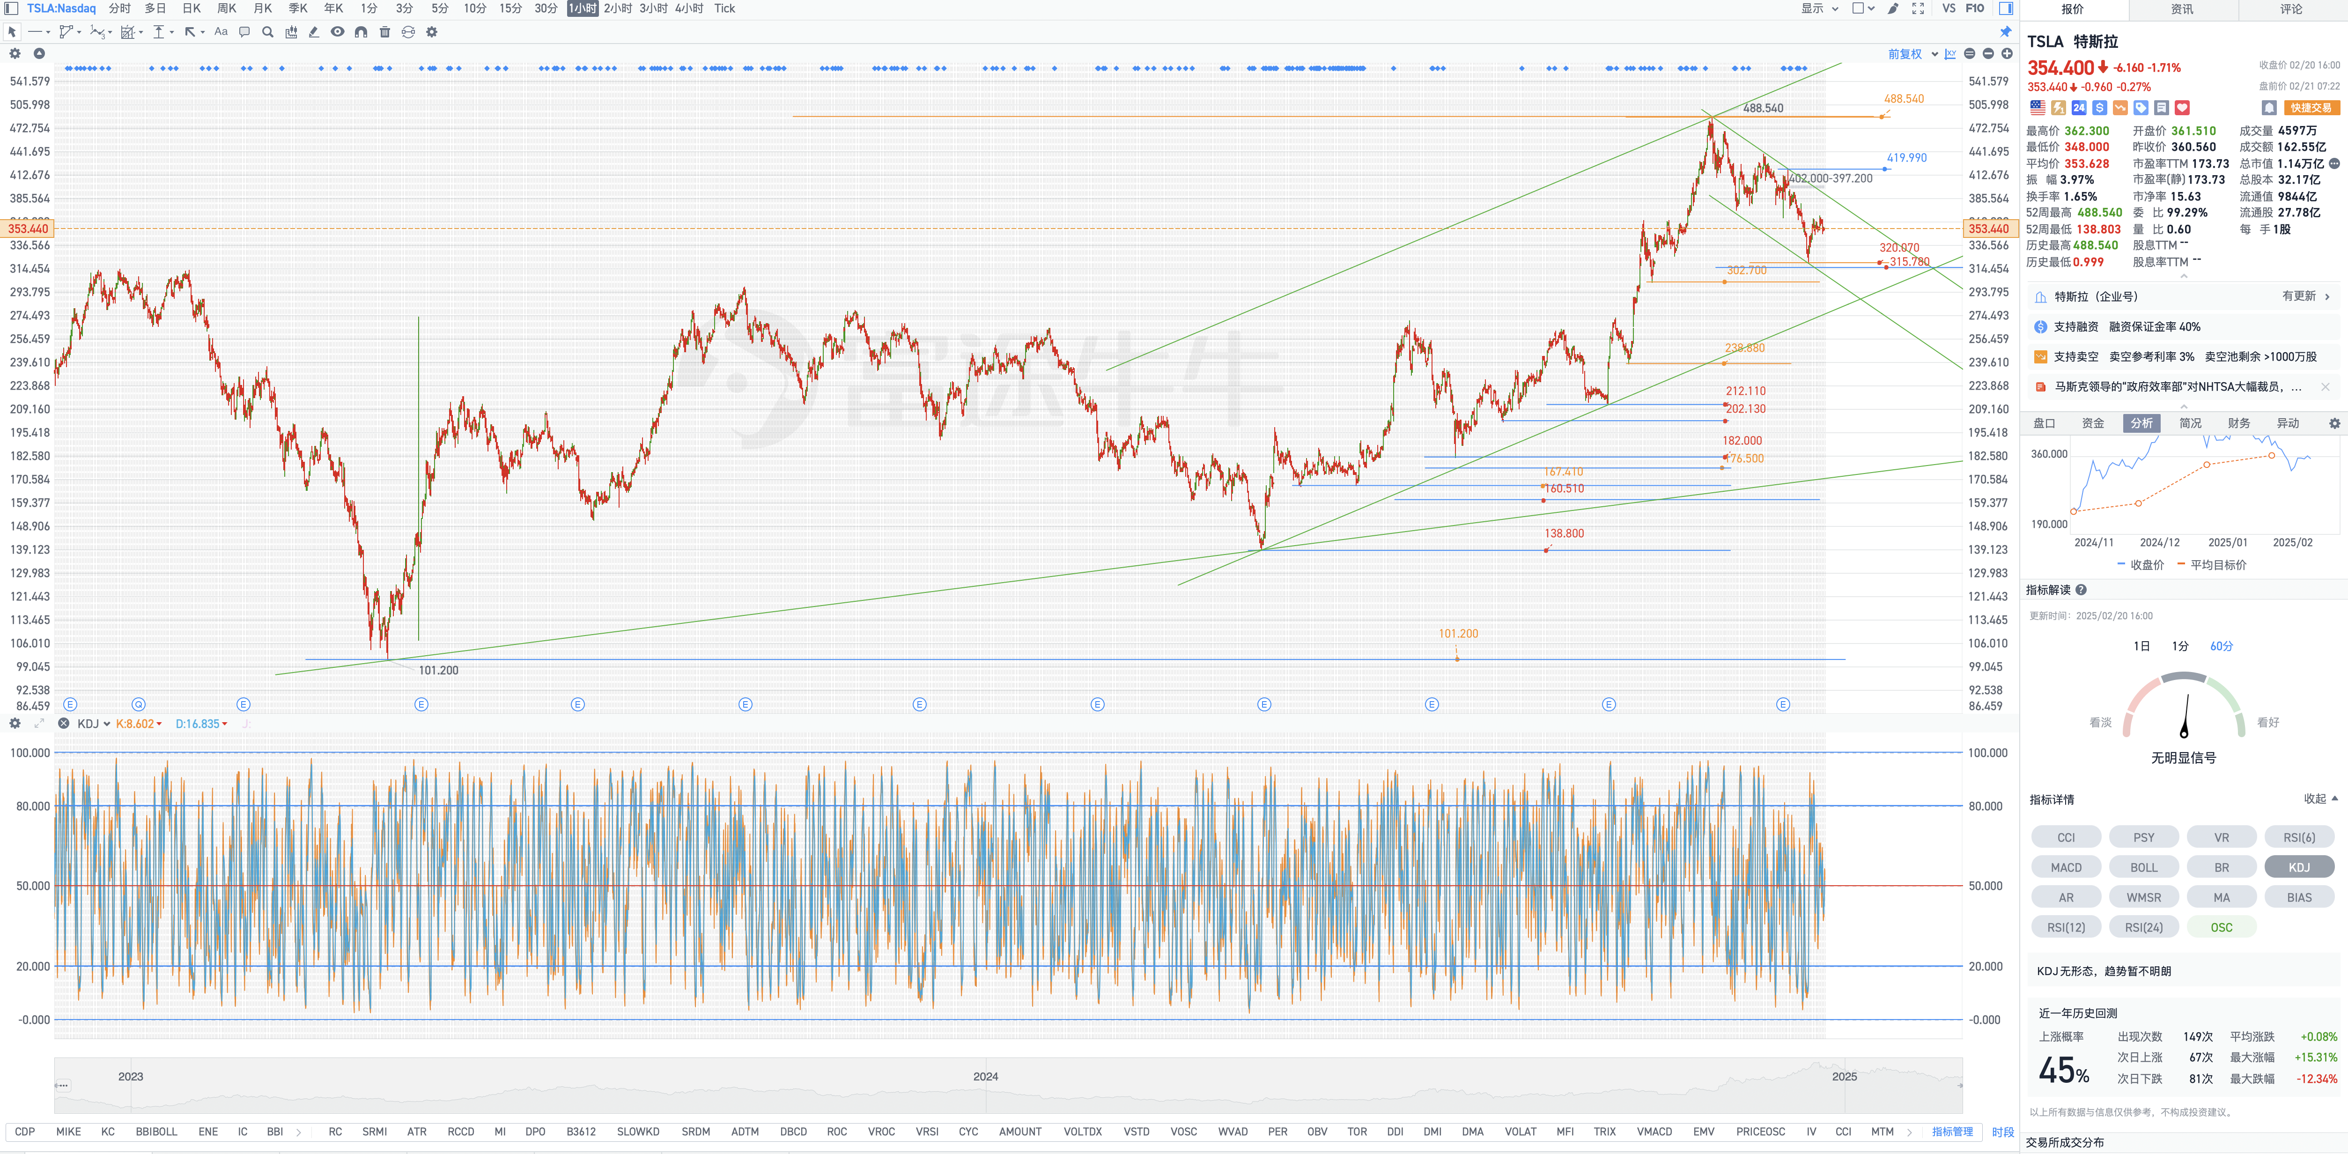Toggle the magnet snap mode
2348x1154 pixels.
361,32
